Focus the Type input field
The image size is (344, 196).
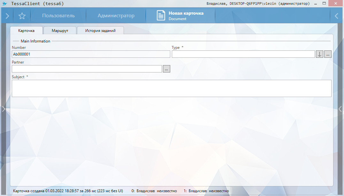click(x=243, y=54)
